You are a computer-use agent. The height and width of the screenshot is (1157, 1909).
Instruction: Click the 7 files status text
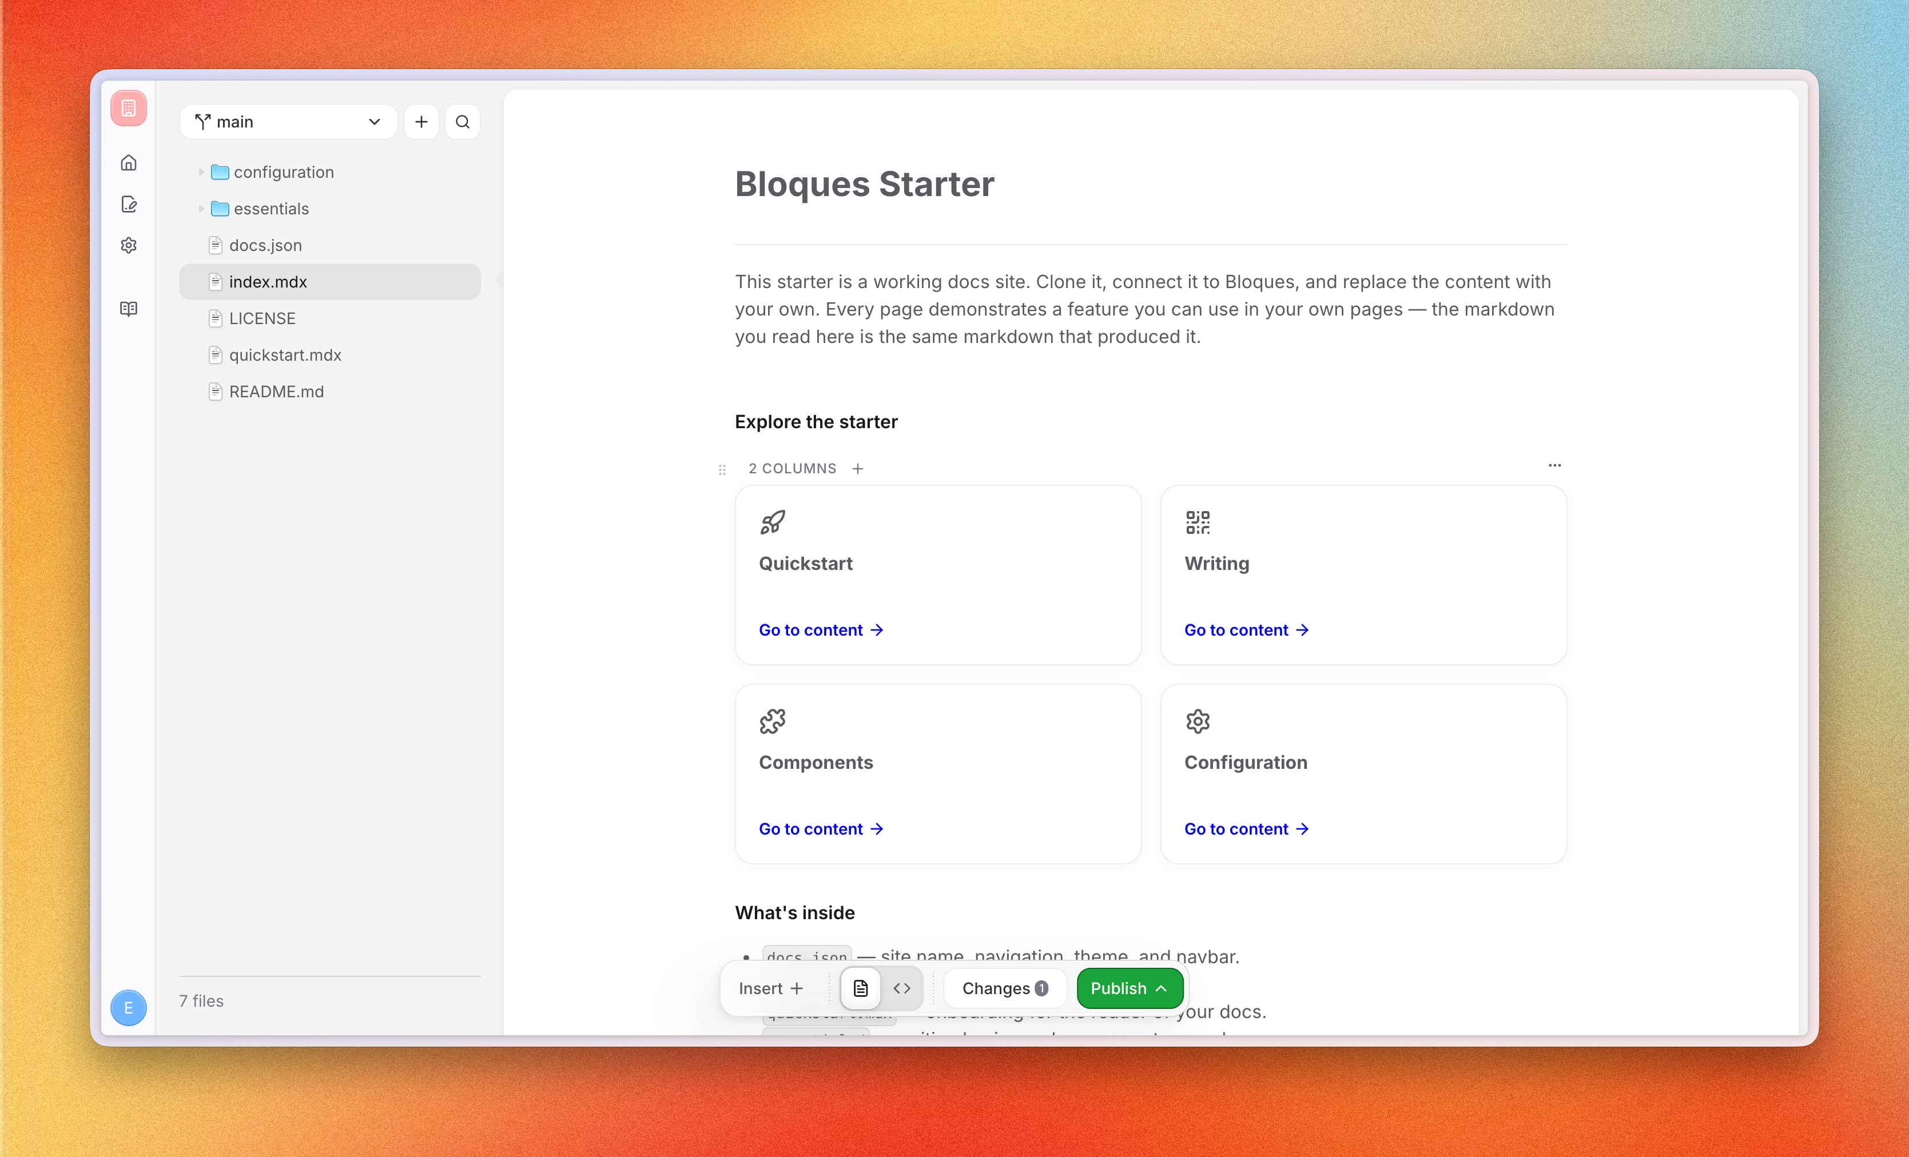click(x=201, y=1002)
